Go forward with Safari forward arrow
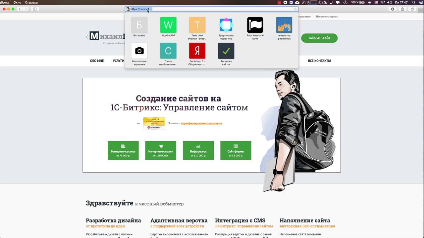 (x=26, y=9)
